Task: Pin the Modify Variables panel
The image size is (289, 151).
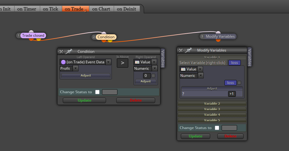Action: coord(188,50)
